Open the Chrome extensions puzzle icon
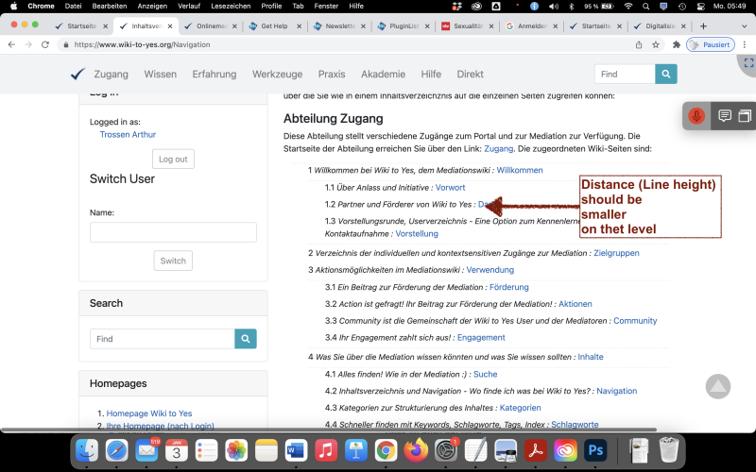 tap(677, 44)
